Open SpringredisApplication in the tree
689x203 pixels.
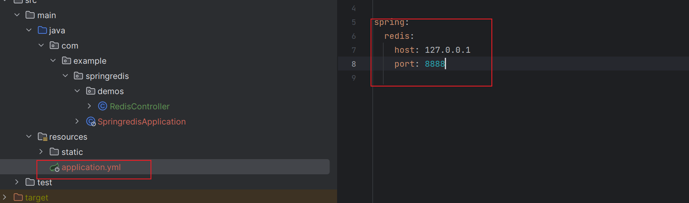(x=142, y=122)
